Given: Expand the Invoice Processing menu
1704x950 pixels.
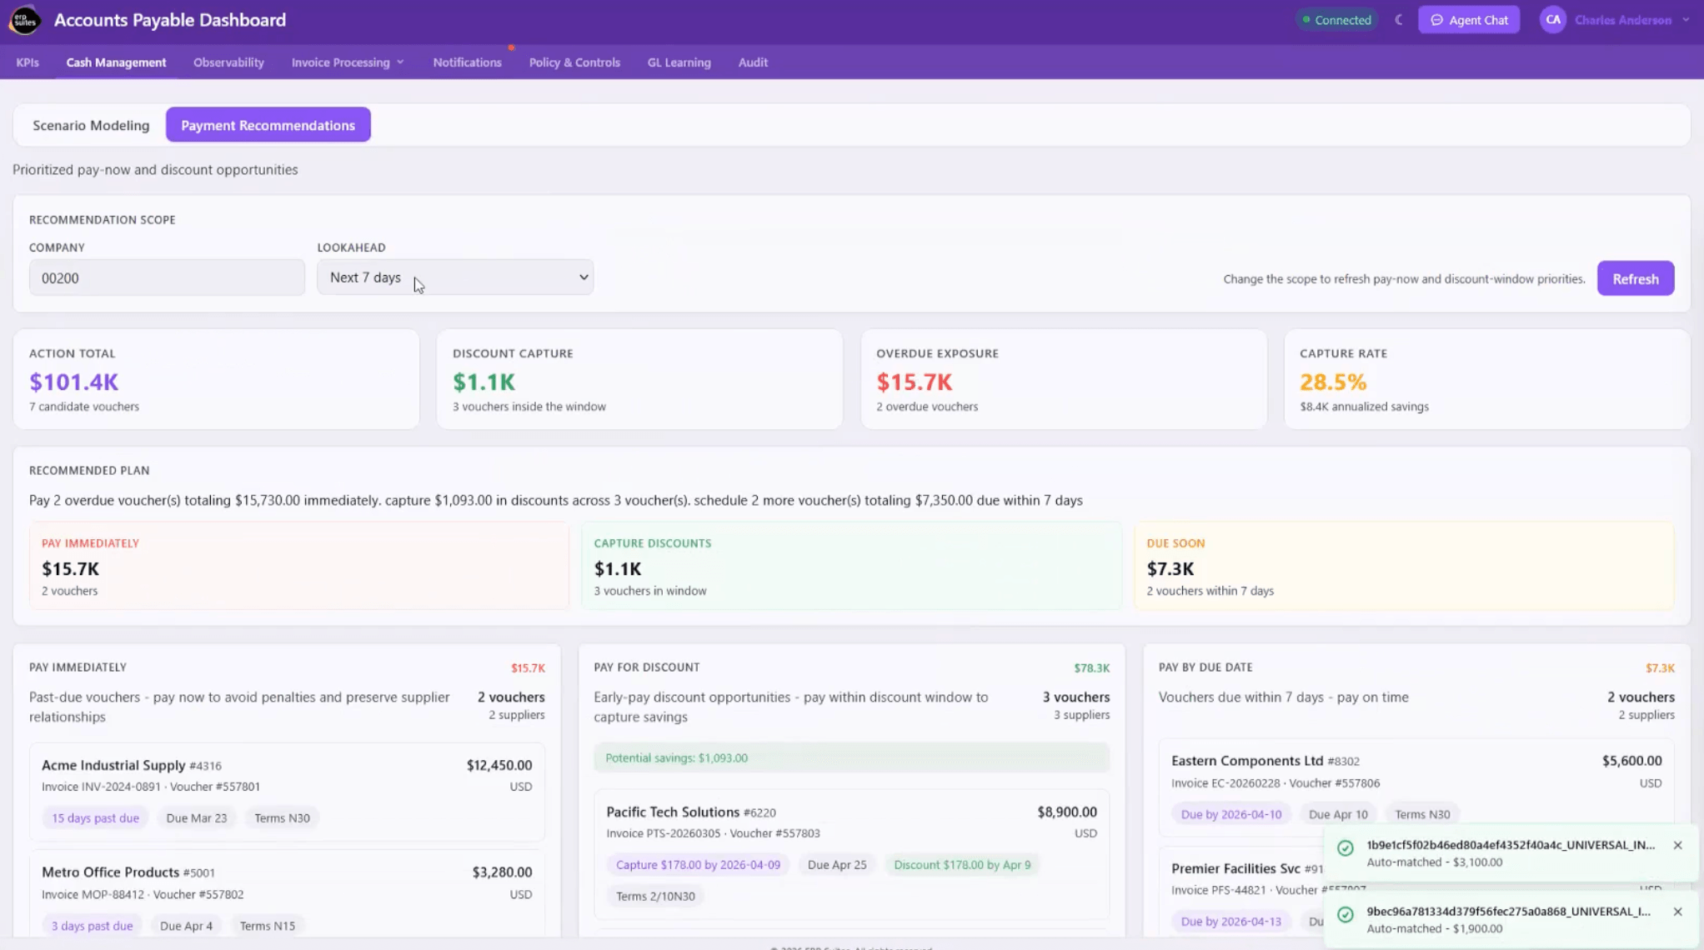Looking at the screenshot, I should [348, 62].
